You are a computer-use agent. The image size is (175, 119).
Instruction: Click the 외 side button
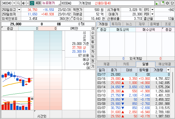tap(93, 47)
